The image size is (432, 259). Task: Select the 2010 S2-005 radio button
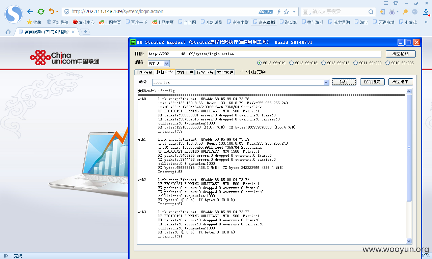(x=387, y=63)
